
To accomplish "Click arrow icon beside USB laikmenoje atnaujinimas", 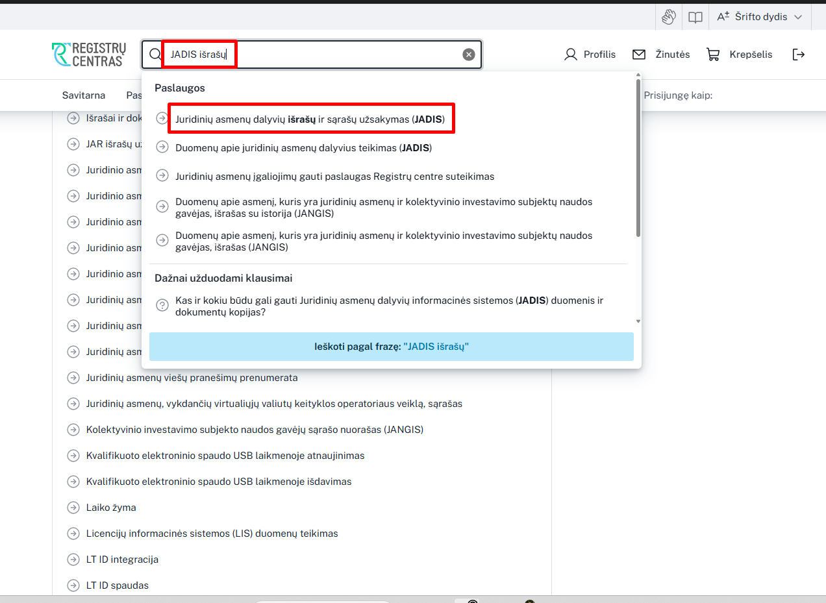I will 73,456.
